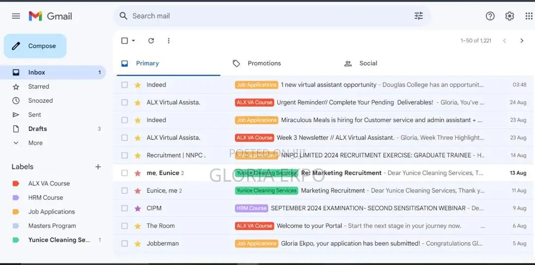Viewport: 535px width, 265px height.
Task: Click the Snoozed clock icon
Action: [16, 100]
